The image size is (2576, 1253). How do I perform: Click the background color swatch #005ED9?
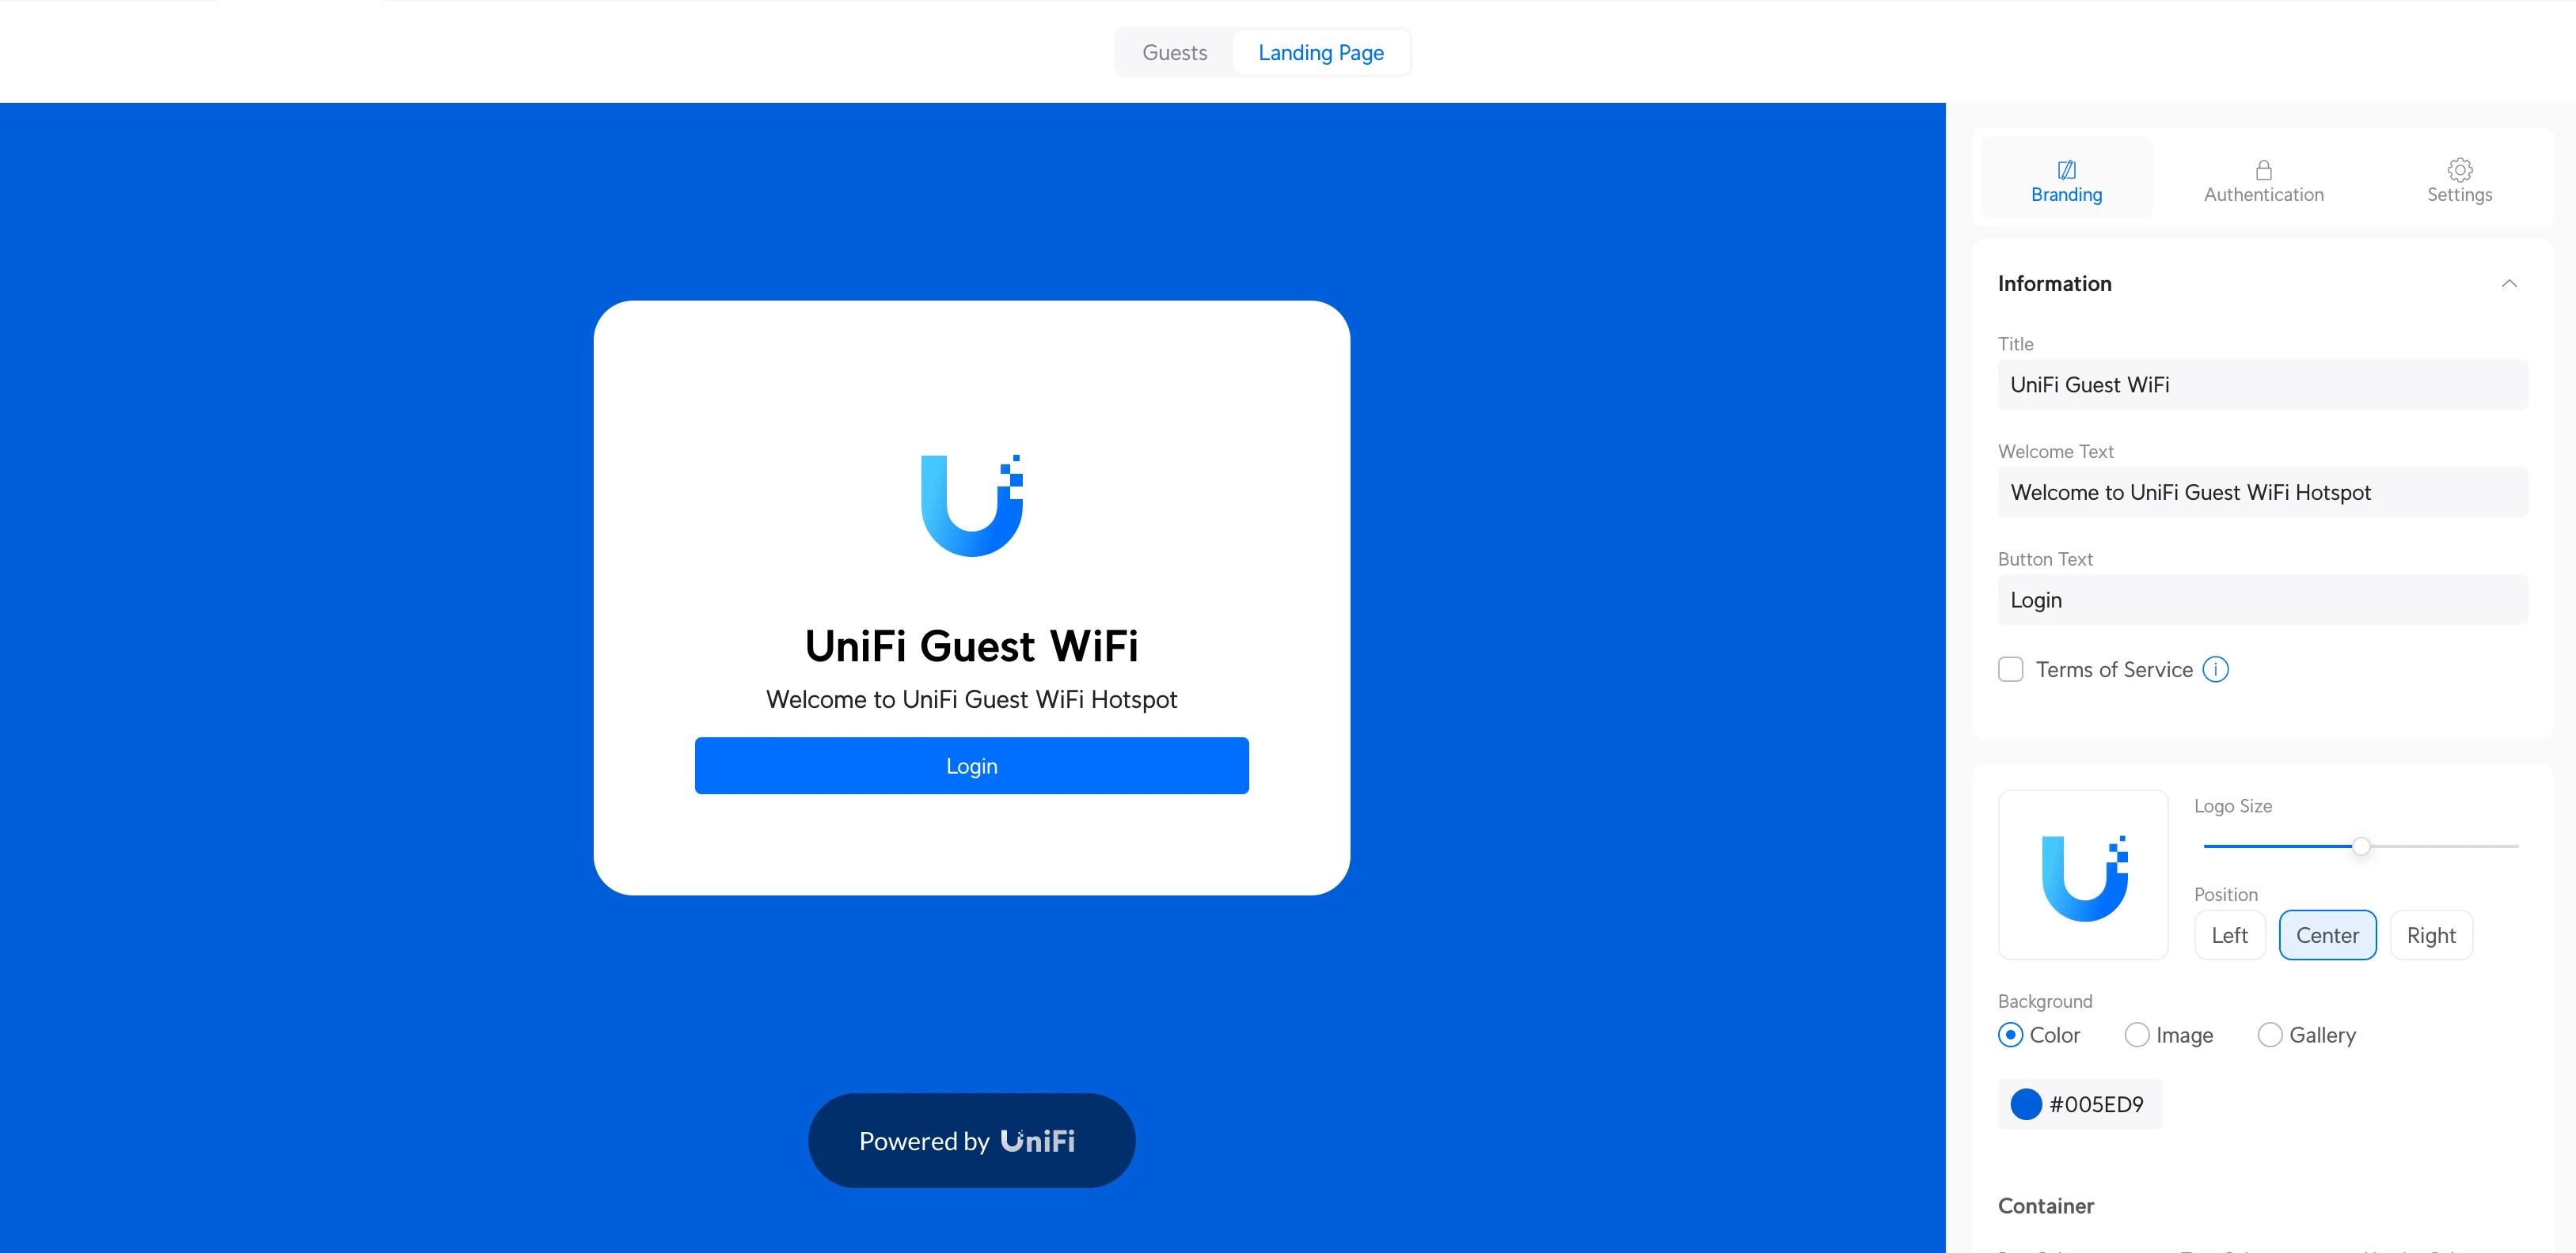(x=2026, y=1103)
